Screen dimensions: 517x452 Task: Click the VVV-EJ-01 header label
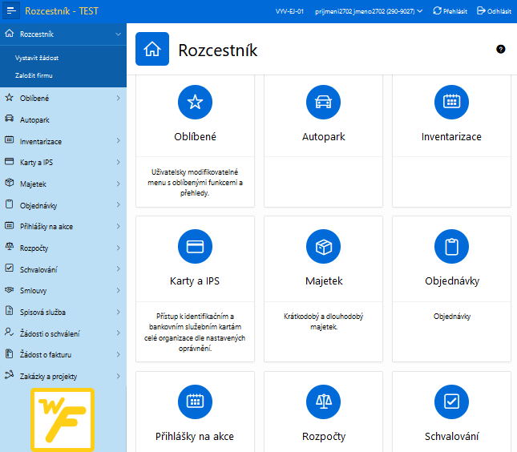(289, 11)
